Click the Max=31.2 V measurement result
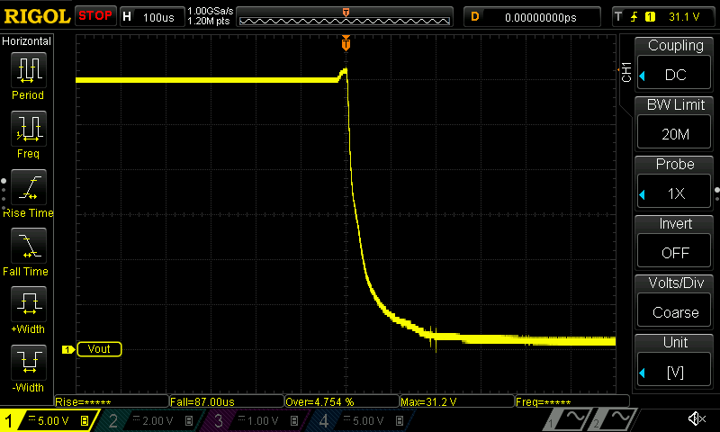Viewport: 720px width, 432px height. coord(457,401)
